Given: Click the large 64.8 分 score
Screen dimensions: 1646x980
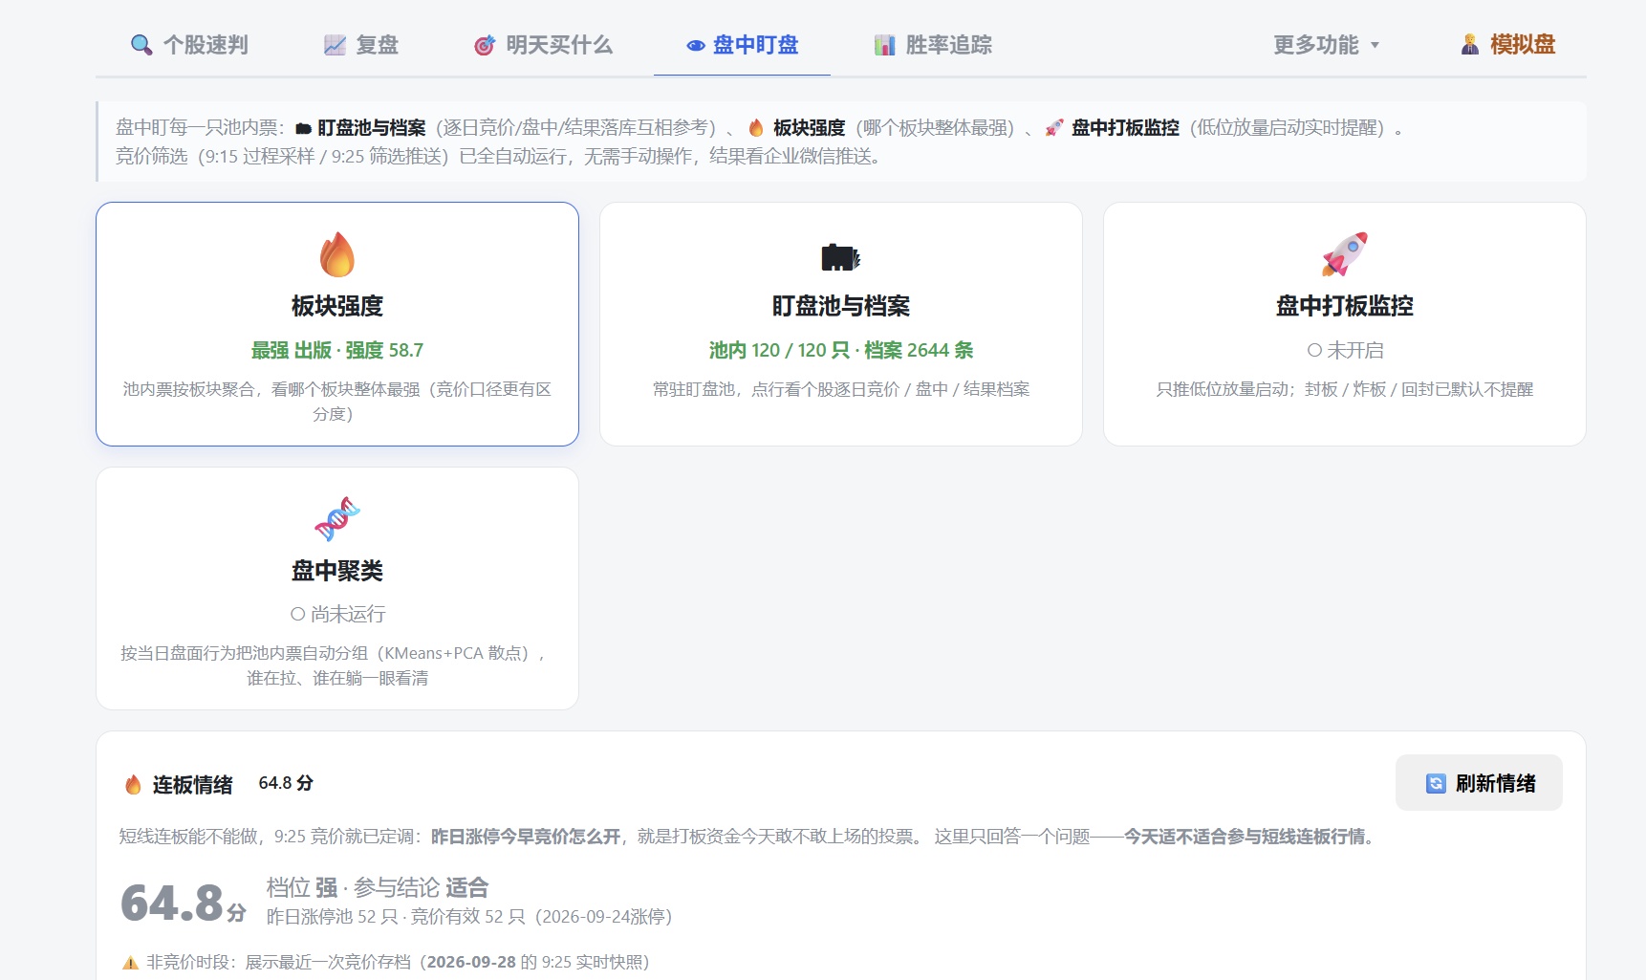Looking at the screenshot, I should click(183, 904).
